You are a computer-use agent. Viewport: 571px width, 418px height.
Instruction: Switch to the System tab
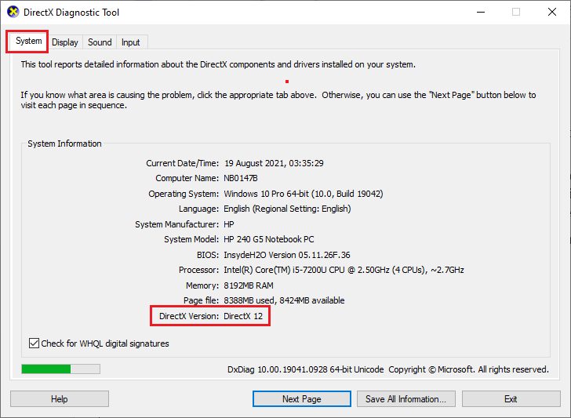click(28, 41)
